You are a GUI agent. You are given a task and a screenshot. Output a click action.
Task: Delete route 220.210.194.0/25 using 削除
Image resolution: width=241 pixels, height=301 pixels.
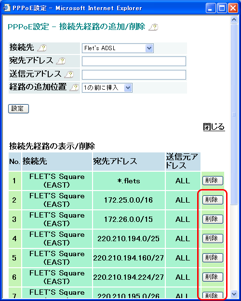pos(213,238)
